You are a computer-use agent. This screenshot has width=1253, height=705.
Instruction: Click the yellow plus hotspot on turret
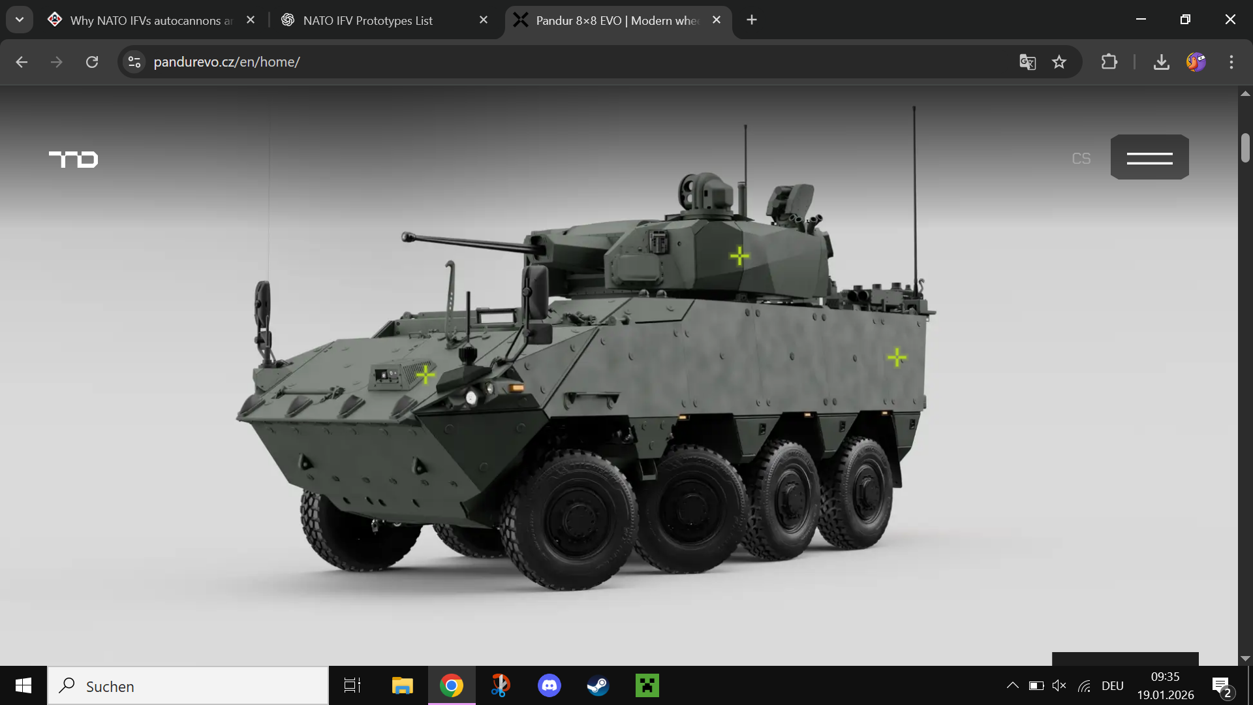[x=739, y=256]
